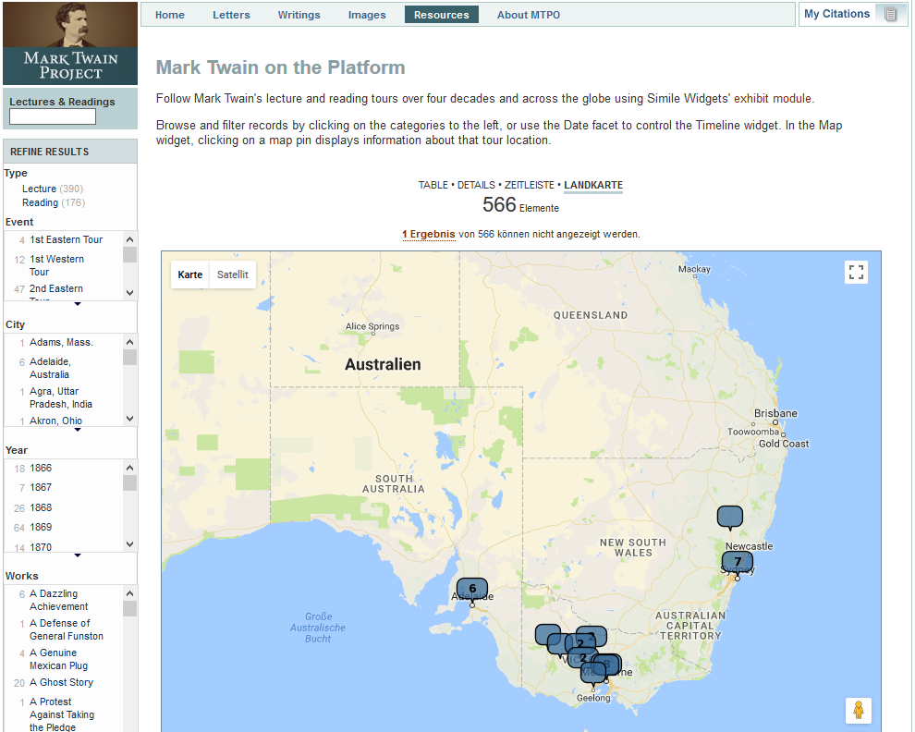Filter results by Reading type
The width and height of the screenshot is (915, 732).
[x=41, y=202]
